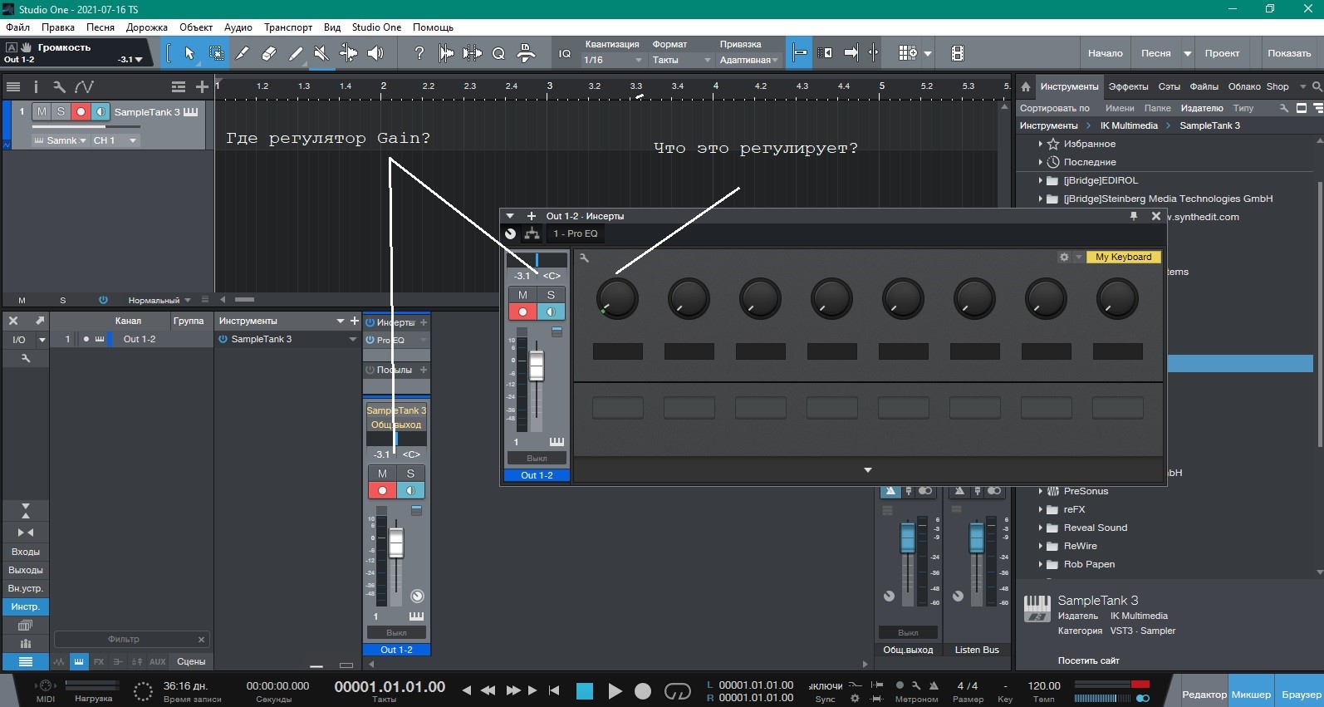The image size is (1324, 707).
Task: Click the wrench icon in macro panel
Action: click(x=584, y=258)
